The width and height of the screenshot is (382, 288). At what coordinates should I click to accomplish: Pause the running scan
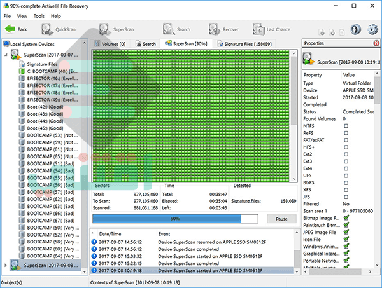click(x=281, y=219)
